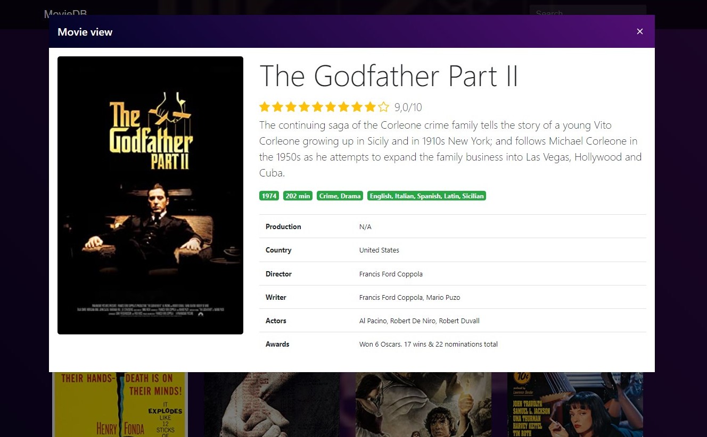Image resolution: width=707 pixels, height=437 pixels.
Task: Click the fifth rating star
Action: click(x=317, y=107)
